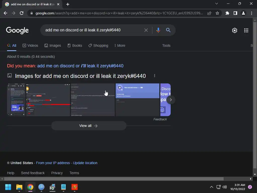257x193 pixels.
Task: Switch to the Images tab
Action: point(53,46)
